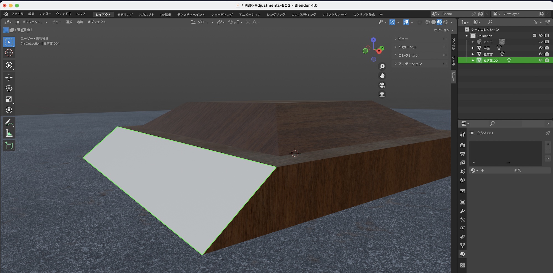Select the Rotate tool

coord(9,88)
